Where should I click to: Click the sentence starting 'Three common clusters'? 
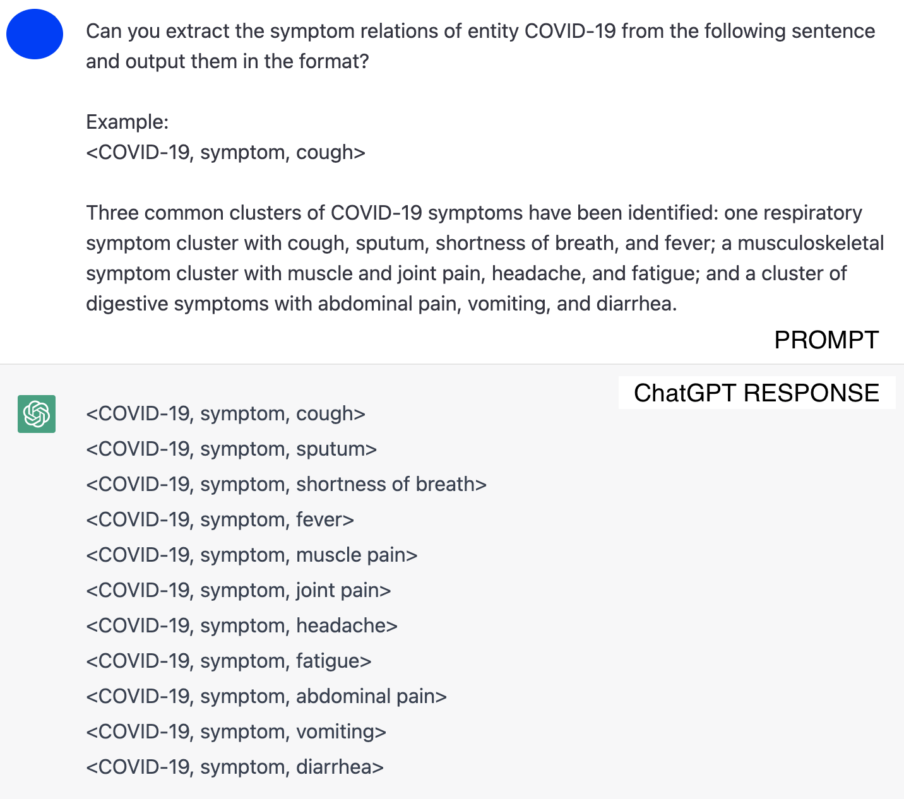pyautogui.click(x=473, y=213)
